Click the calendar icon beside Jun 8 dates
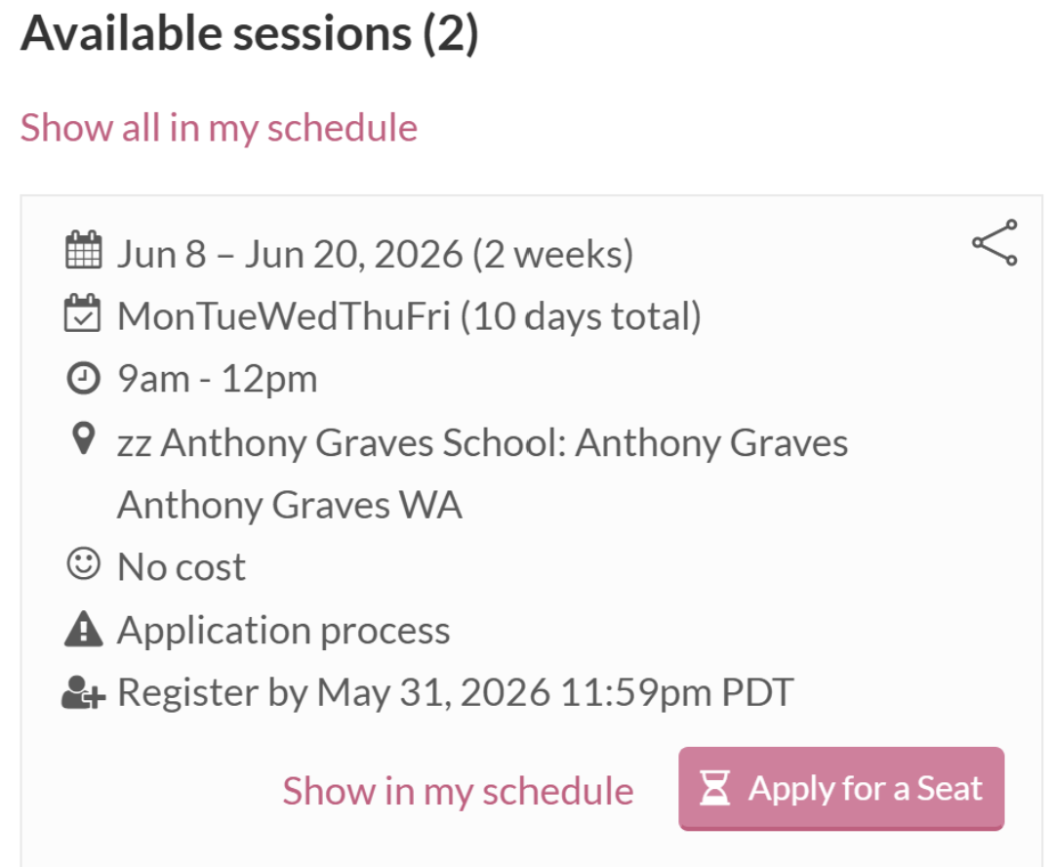Viewport: 1052px width, 867px height. [x=84, y=250]
